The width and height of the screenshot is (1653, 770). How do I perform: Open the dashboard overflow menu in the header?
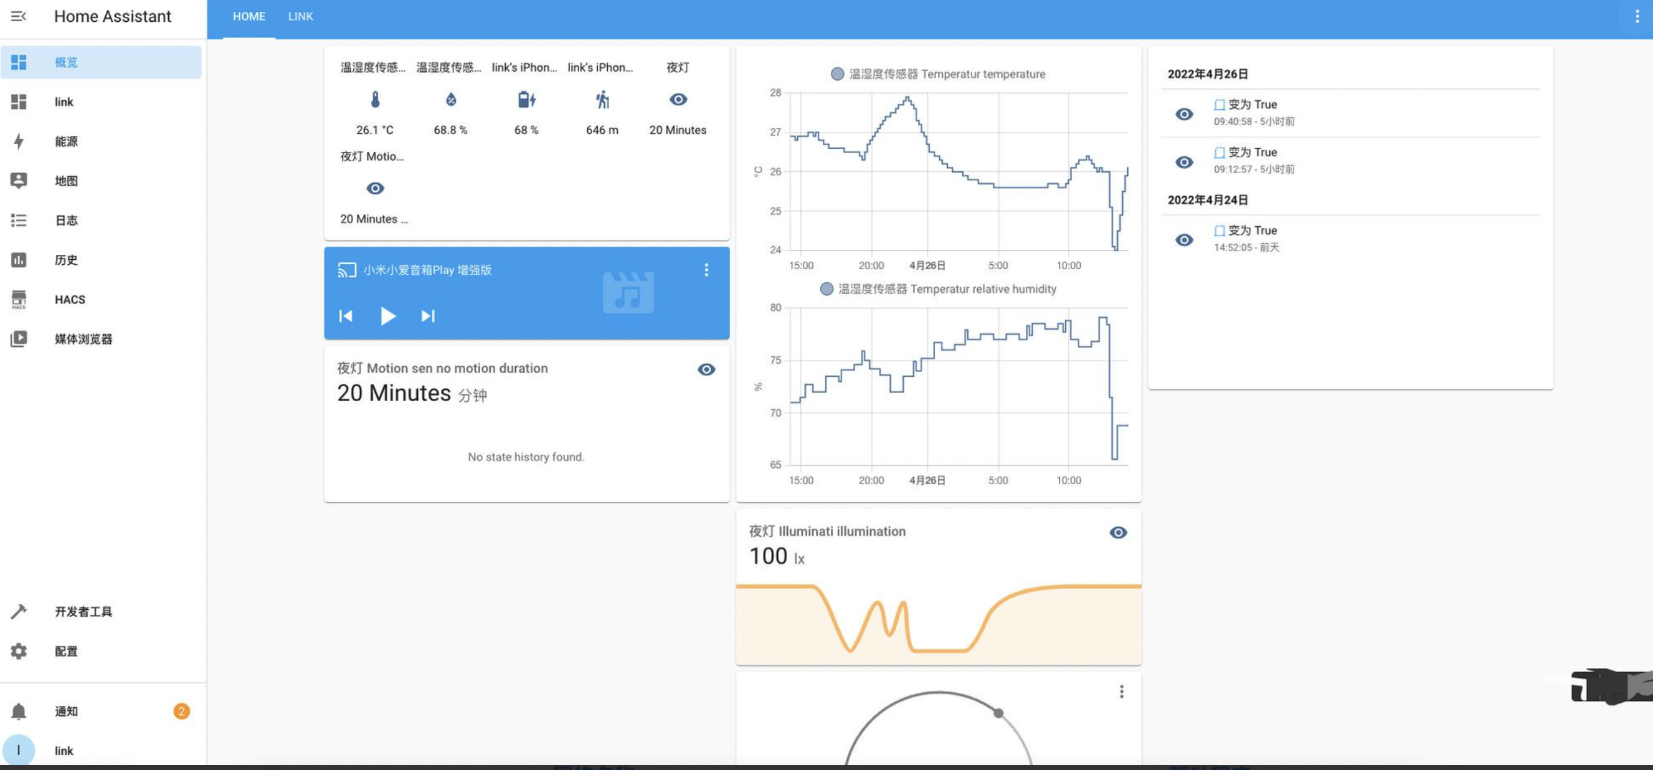pos(1637,17)
